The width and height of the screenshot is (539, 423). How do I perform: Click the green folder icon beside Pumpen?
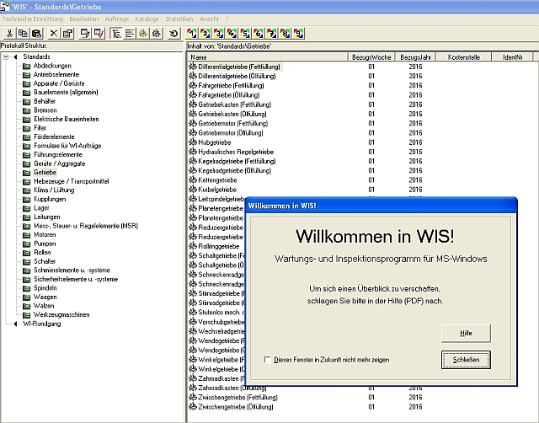26,244
